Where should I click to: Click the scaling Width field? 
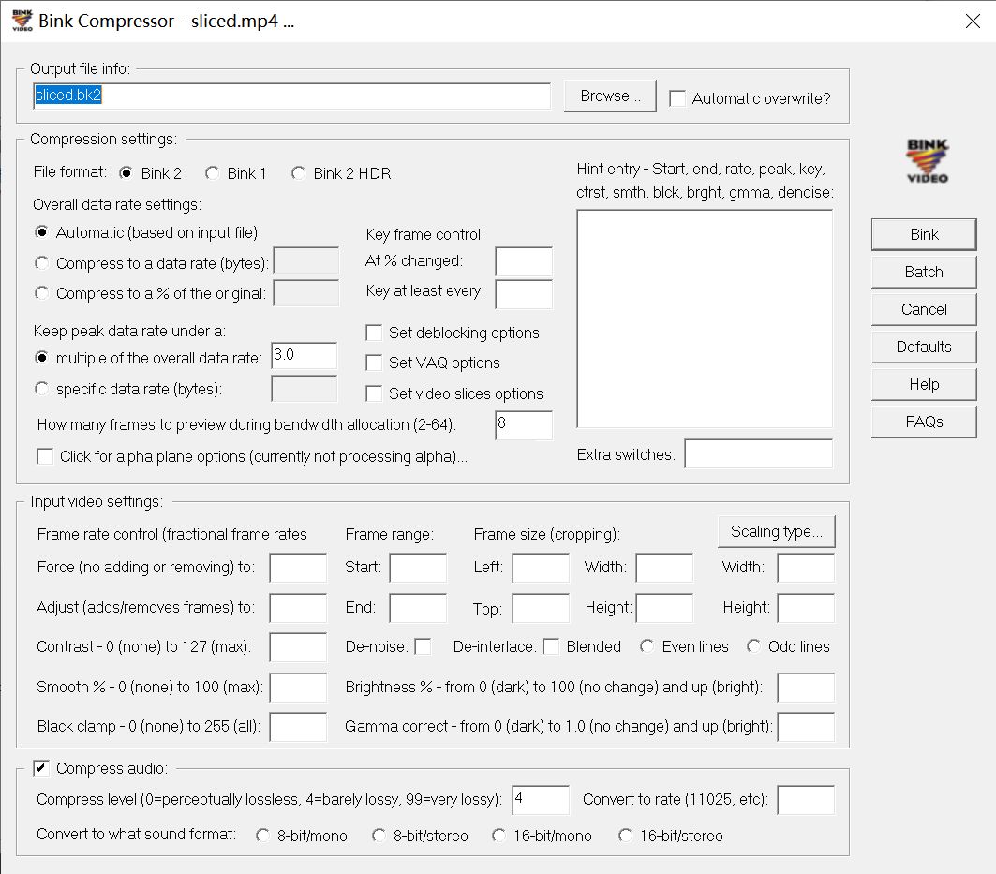click(x=806, y=568)
